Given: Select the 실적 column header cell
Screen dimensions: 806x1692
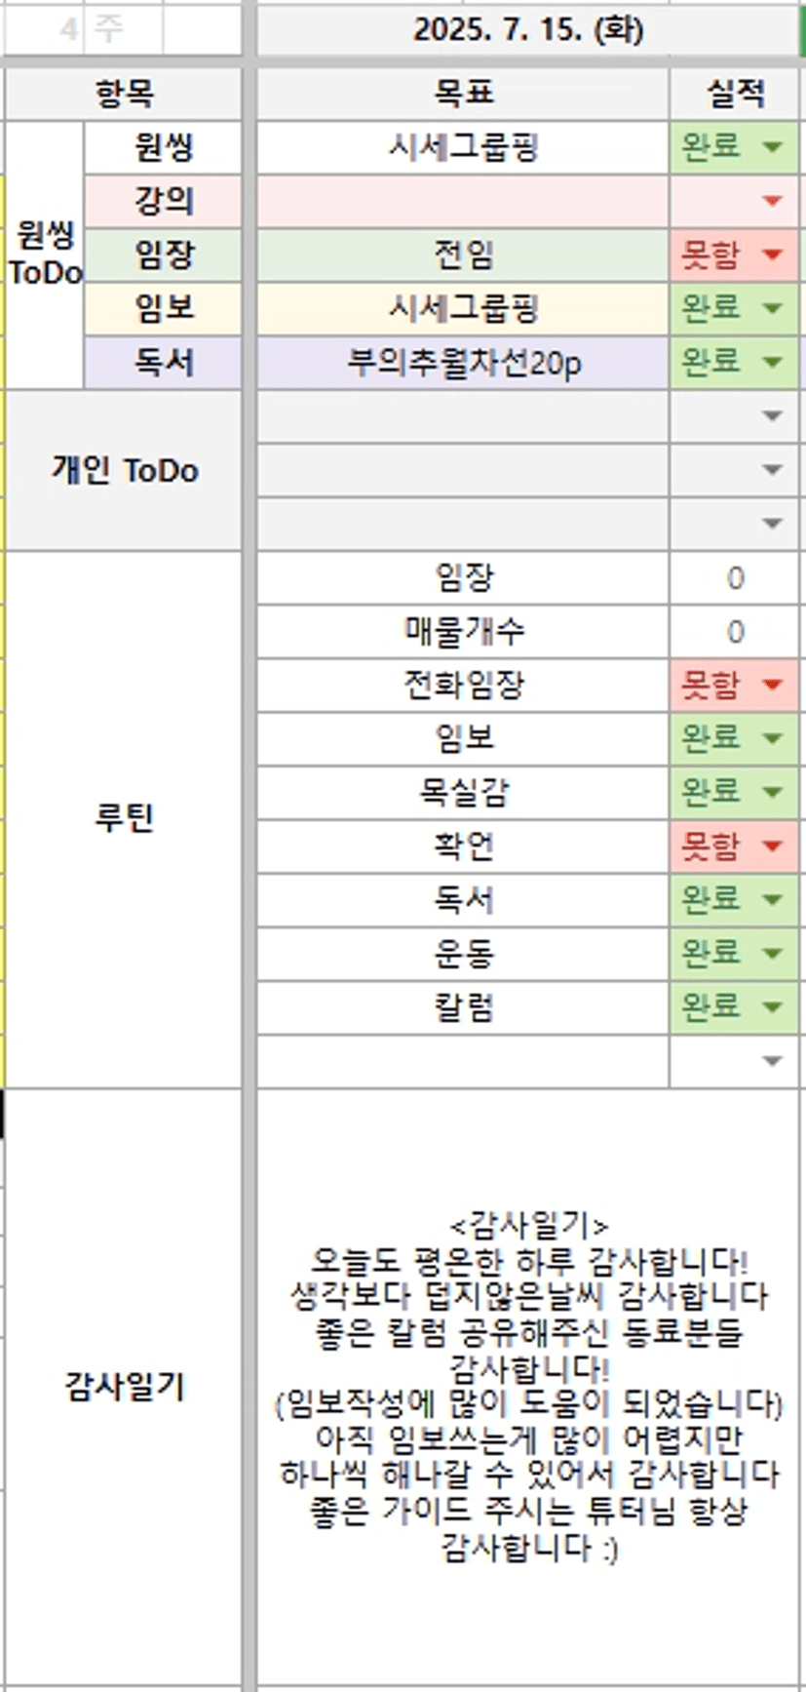Looking at the screenshot, I should [x=734, y=94].
